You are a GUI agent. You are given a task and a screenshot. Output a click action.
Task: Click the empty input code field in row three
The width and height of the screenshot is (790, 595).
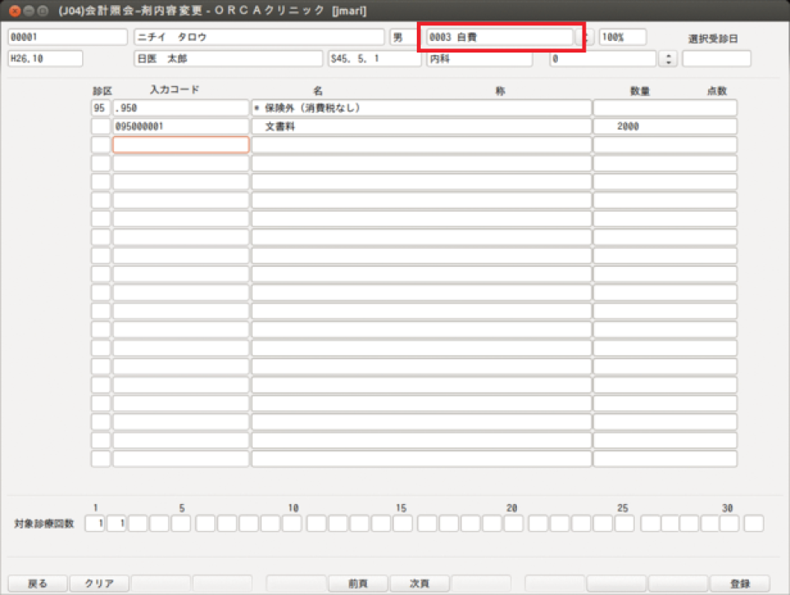pos(180,145)
